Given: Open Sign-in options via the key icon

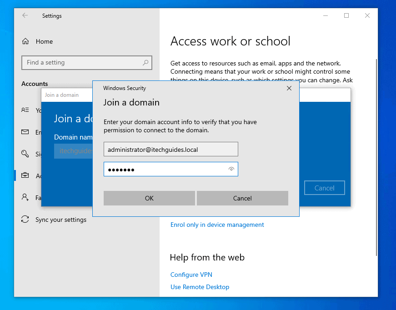Looking at the screenshot, I should (x=25, y=154).
